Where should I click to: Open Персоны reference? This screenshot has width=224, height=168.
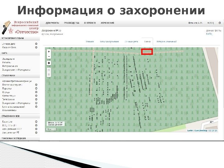coord(7,88)
